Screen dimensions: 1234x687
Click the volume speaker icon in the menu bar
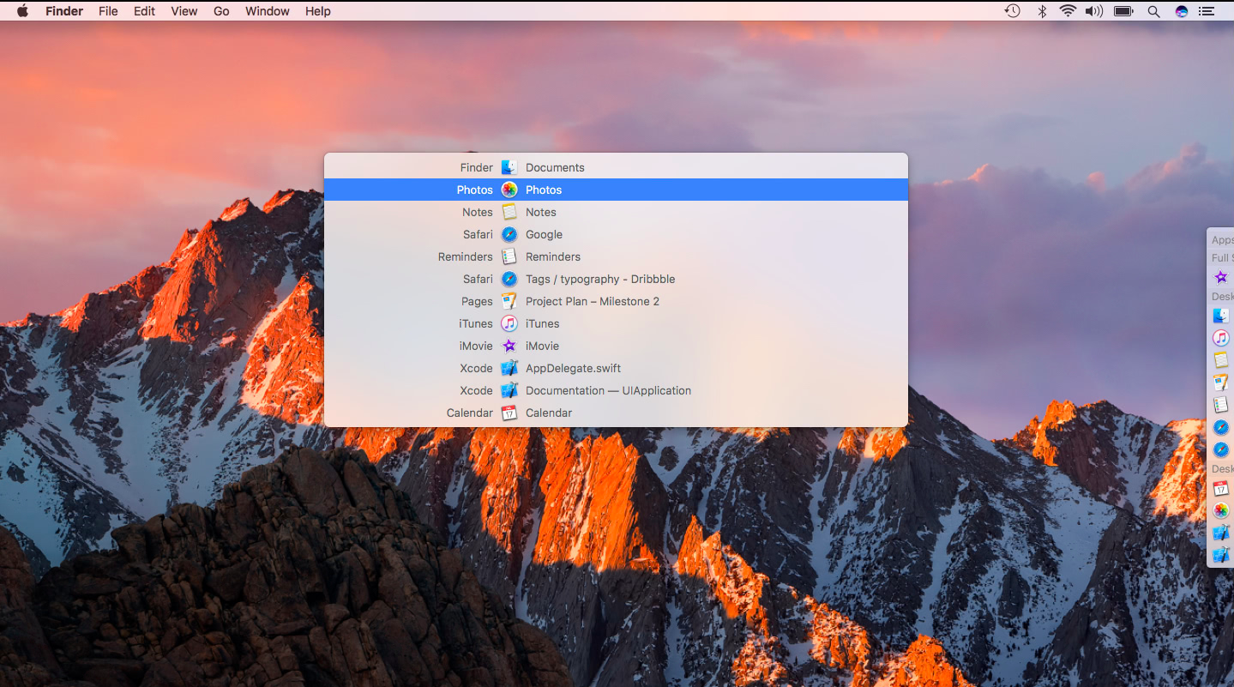(1093, 11)
